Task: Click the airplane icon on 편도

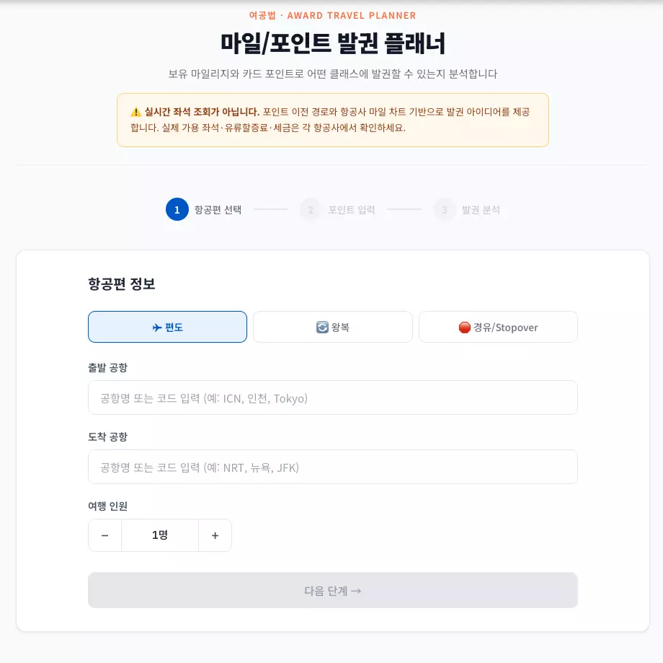Action: (156, 328)
